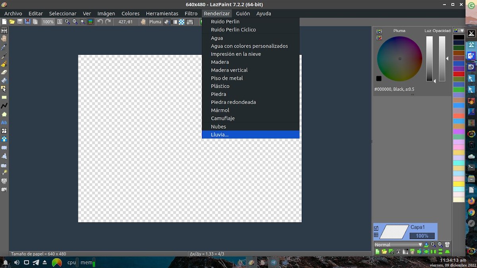Select the Hand (pan) tool in left toolbox

pyautogui.click(x=4, y=39)
